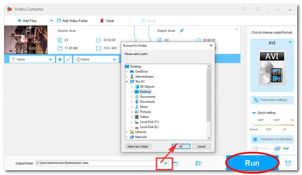Collapse the This PC tree node
Image resolution: width=302 pixels, height=175 pixels.
[127, 82]
